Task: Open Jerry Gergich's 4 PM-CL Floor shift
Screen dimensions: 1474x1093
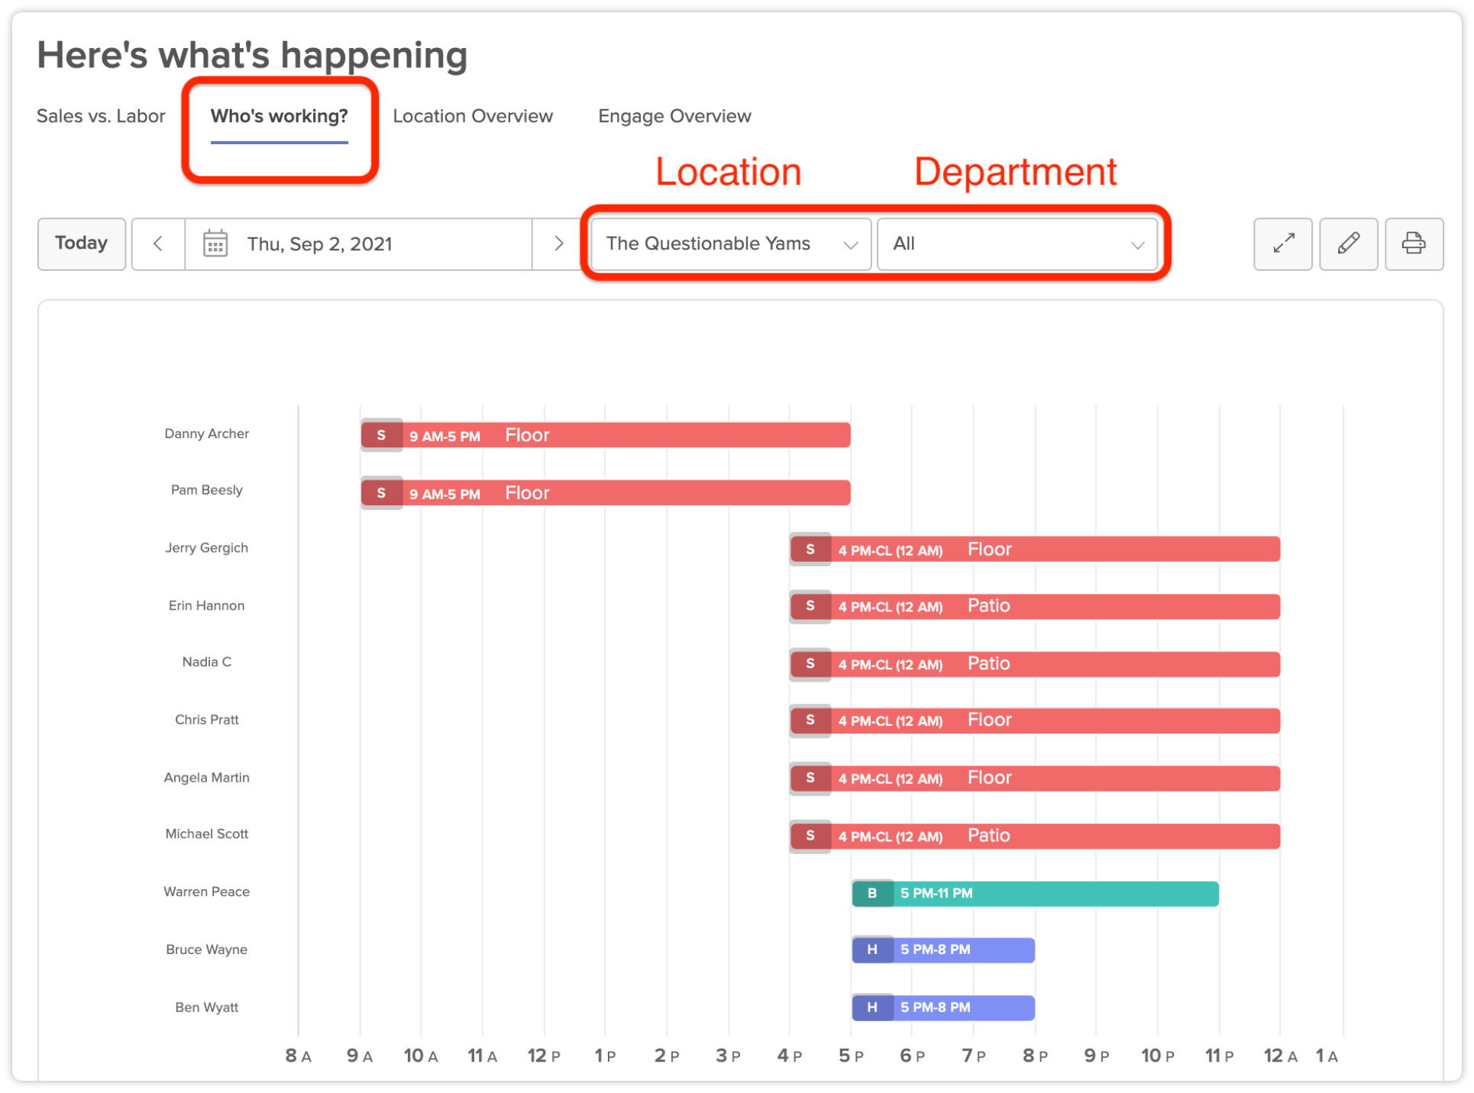Action: pyautogui.click(x=1035, y=550)
